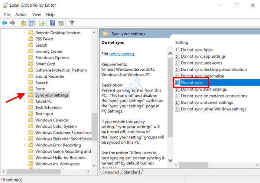
Task: Switch to the Standard tab
Action: pos(131,172)
